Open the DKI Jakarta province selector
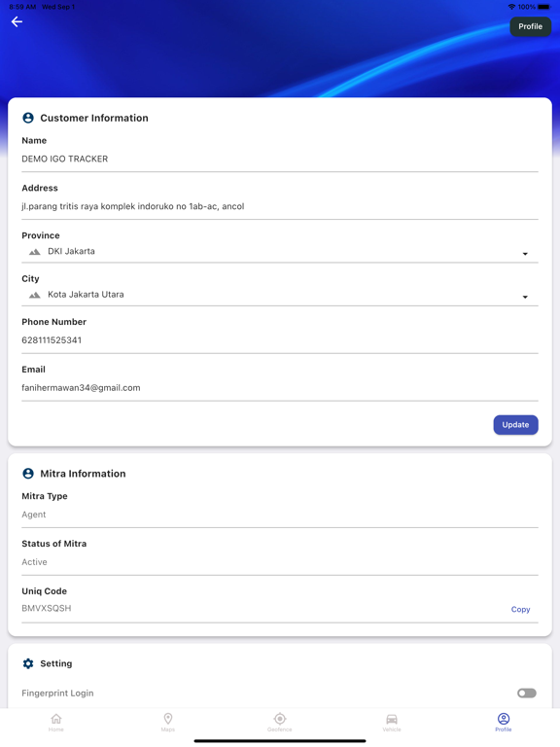560x747 pixels. pos(280,252)
